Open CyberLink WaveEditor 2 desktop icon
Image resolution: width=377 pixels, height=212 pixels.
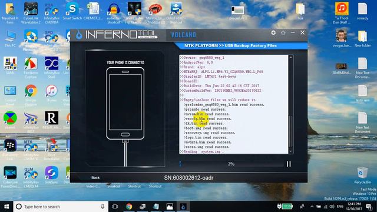pyautogui.click(x=31, y=12)
